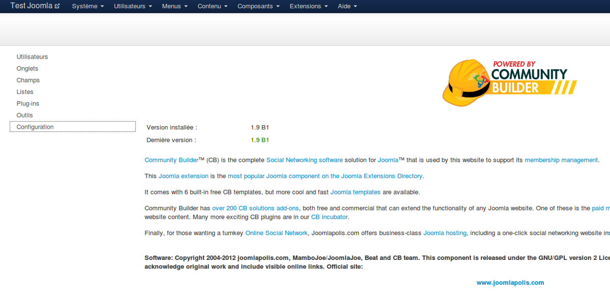
Task: Open the Système dropdown menu
Action: tap(87, 6)
